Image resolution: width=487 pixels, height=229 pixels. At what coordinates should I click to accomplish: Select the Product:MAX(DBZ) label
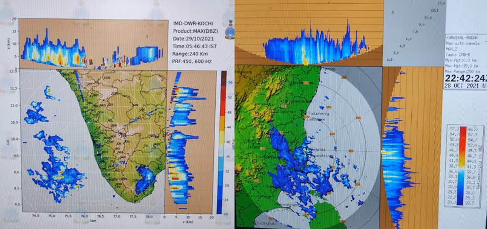coord(195,31)
